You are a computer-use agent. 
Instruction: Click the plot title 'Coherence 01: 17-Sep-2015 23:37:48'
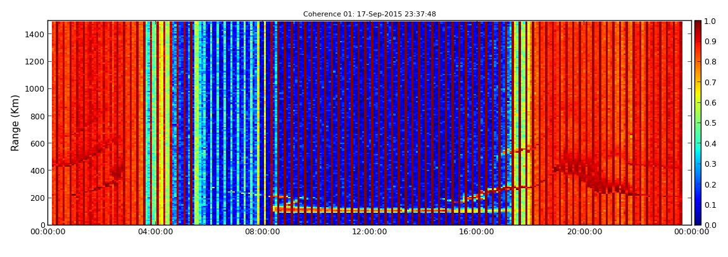pyautogui.click(x=370, y=14)
